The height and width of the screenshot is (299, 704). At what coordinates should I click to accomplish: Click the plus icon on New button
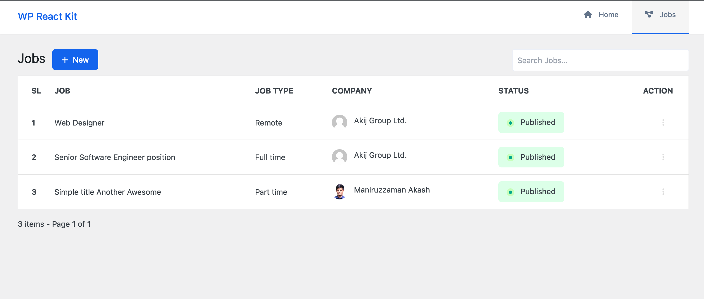coord(65,60)
